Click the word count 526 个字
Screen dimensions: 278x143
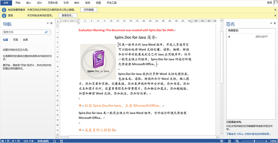[28, 141]
